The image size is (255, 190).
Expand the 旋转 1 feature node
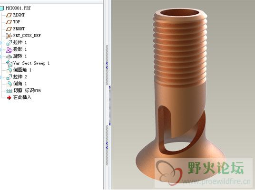[x=1, y=57]
